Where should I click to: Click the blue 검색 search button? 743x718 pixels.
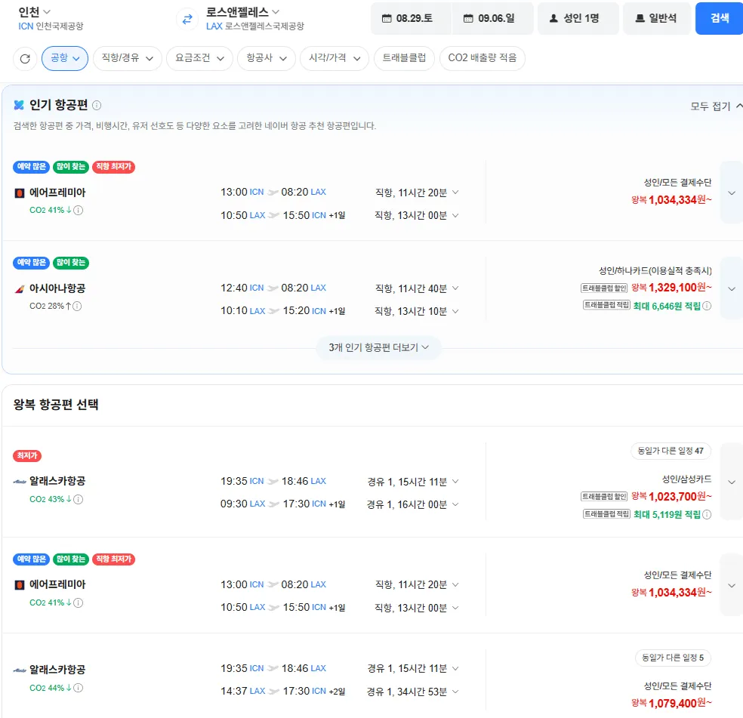[720, 18]
